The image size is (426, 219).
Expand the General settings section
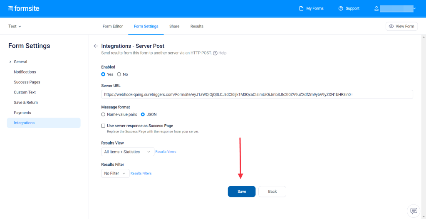click(x=20, y=62)
